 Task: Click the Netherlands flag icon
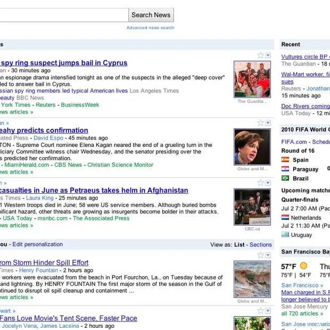(285, 218)
